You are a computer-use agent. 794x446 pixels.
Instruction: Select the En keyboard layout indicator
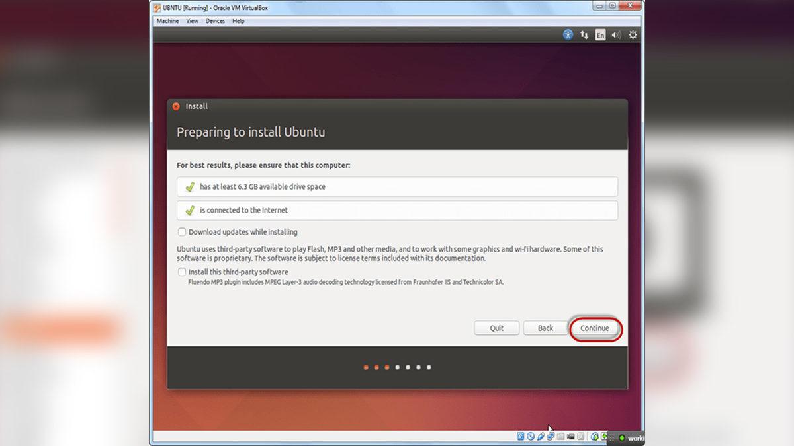point(599,34)
